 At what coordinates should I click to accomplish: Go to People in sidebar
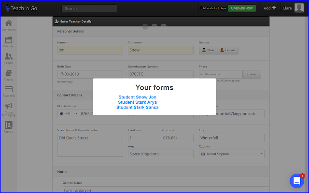(9, 58)
